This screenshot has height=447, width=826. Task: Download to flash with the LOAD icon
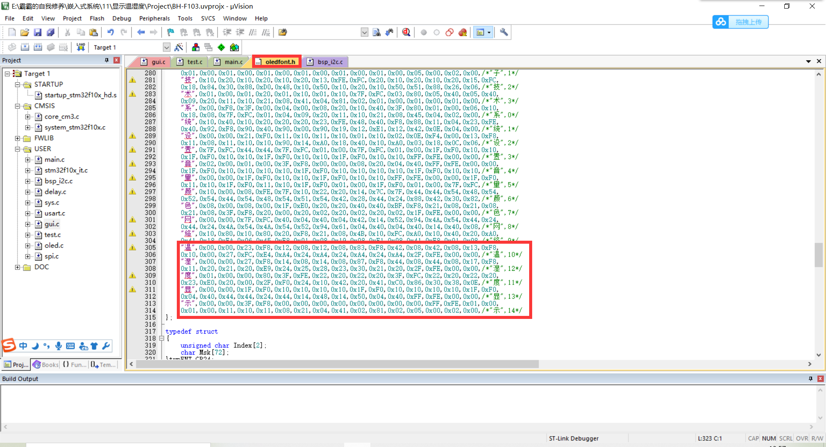pos(81,47)
